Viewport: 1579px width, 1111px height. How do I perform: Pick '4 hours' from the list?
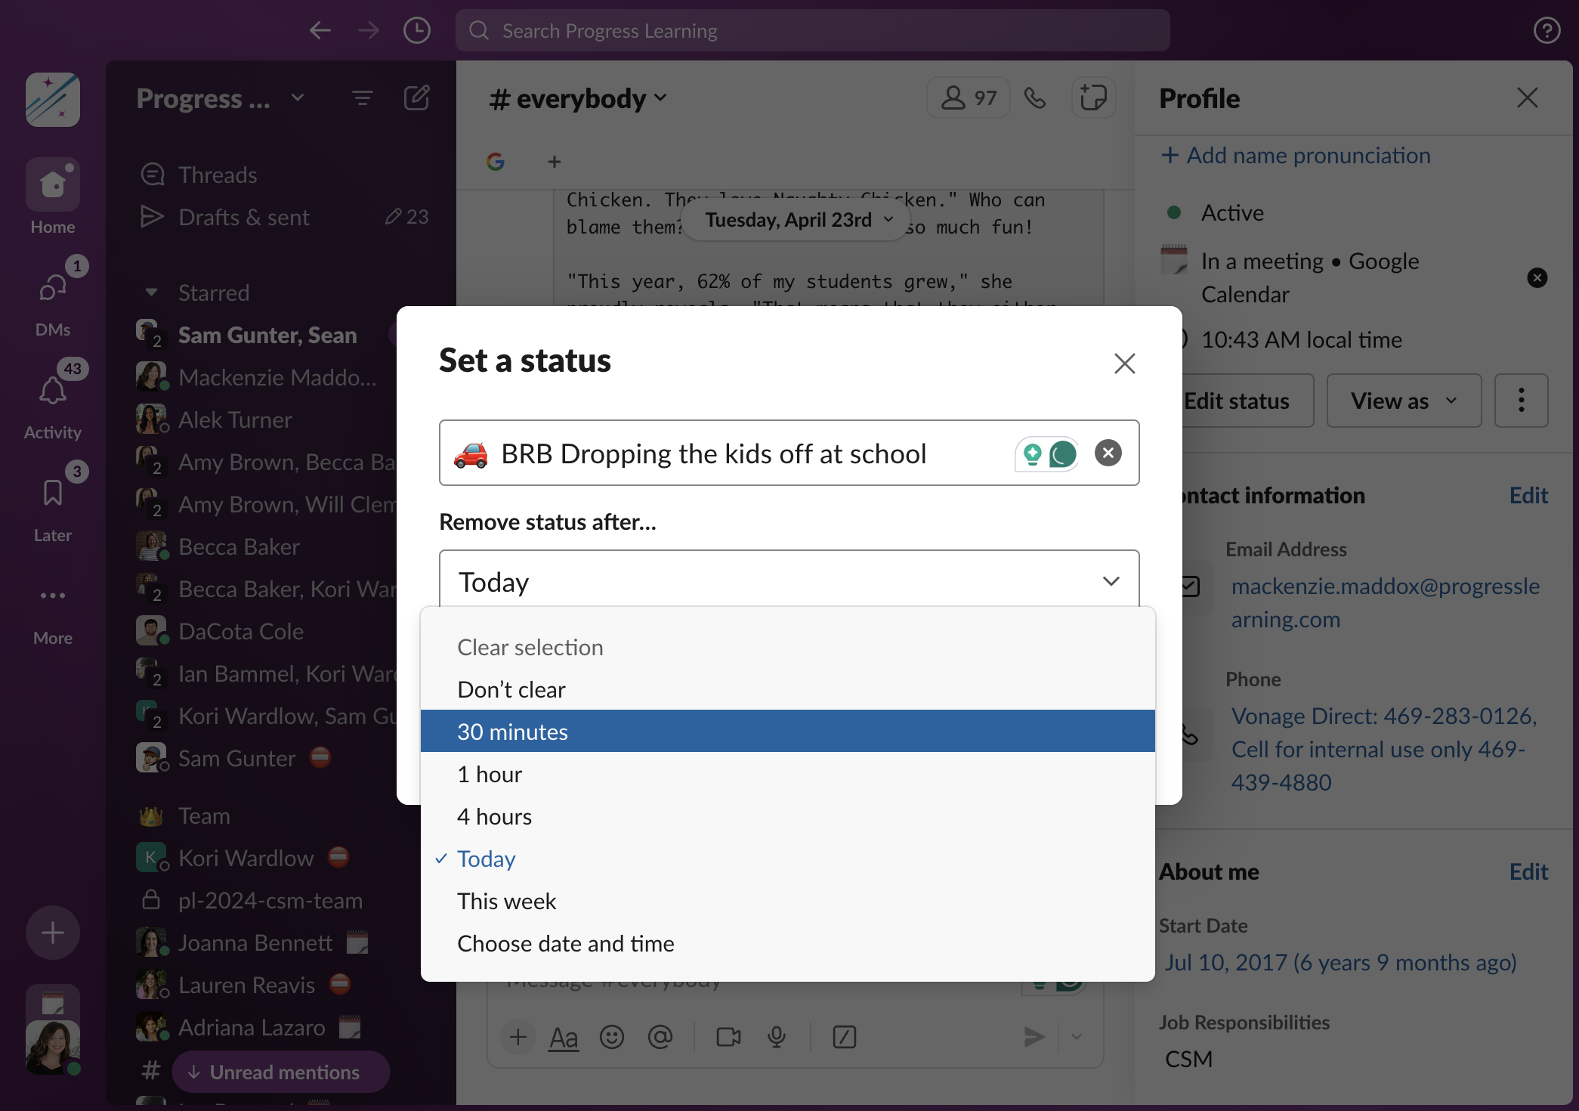coord(787,816)
